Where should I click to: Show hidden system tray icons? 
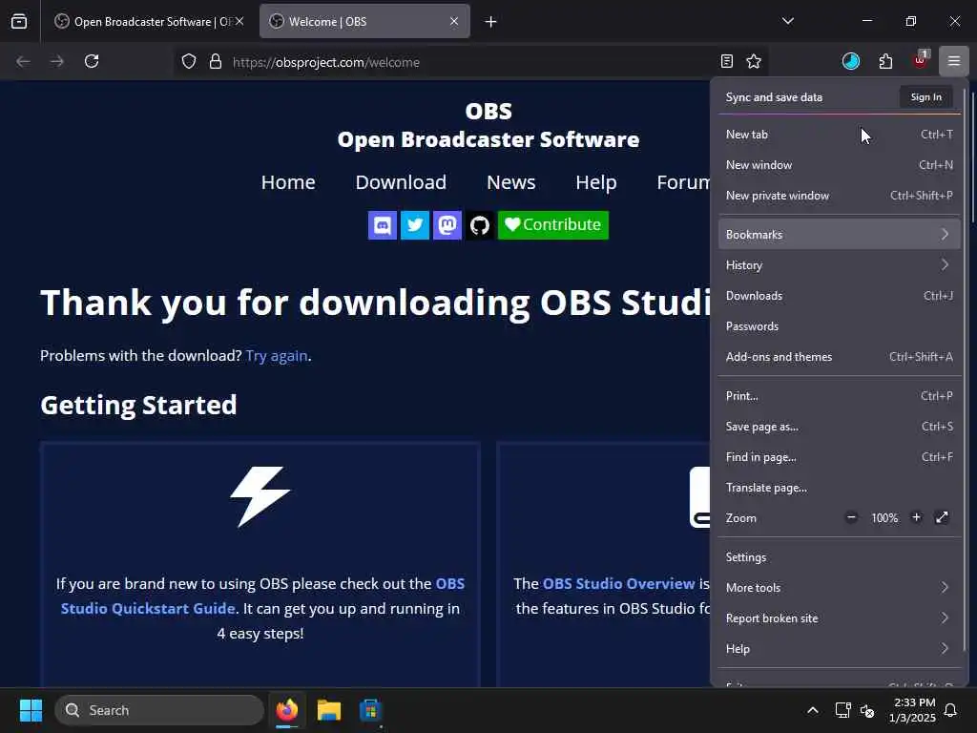[813, 710]
